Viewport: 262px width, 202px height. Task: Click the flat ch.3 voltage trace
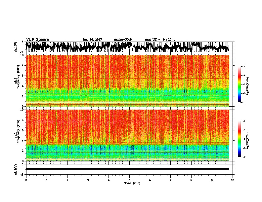pyautogui.click(x=127, y=169)
